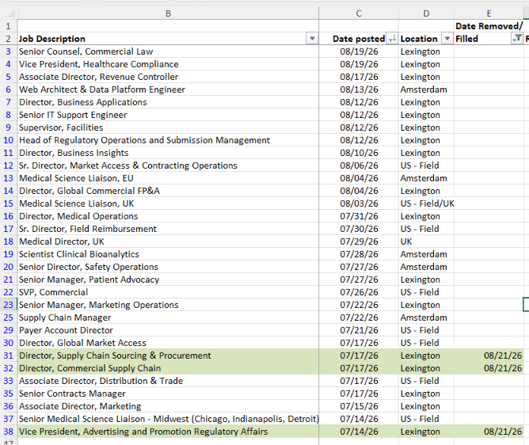Click cell 'Supply Chain Manager'
529x445 pixels.
tap(168, 318)
